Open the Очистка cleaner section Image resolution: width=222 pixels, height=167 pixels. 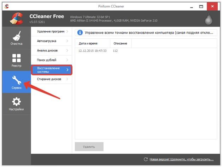tap(16, 38)
